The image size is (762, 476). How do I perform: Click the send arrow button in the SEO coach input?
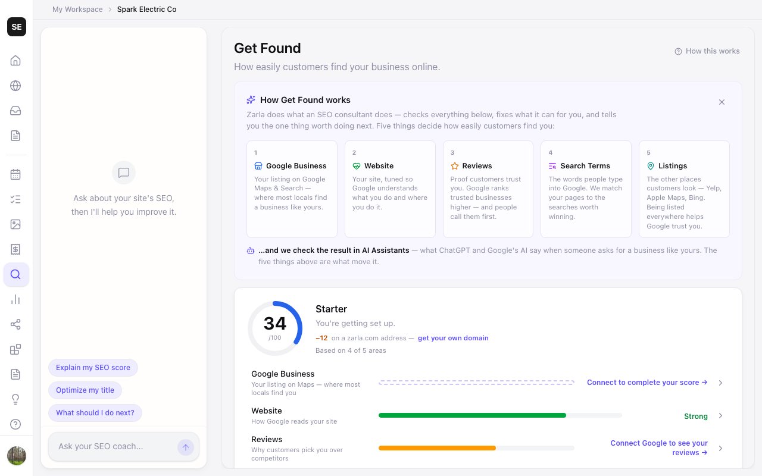(185, 447)
